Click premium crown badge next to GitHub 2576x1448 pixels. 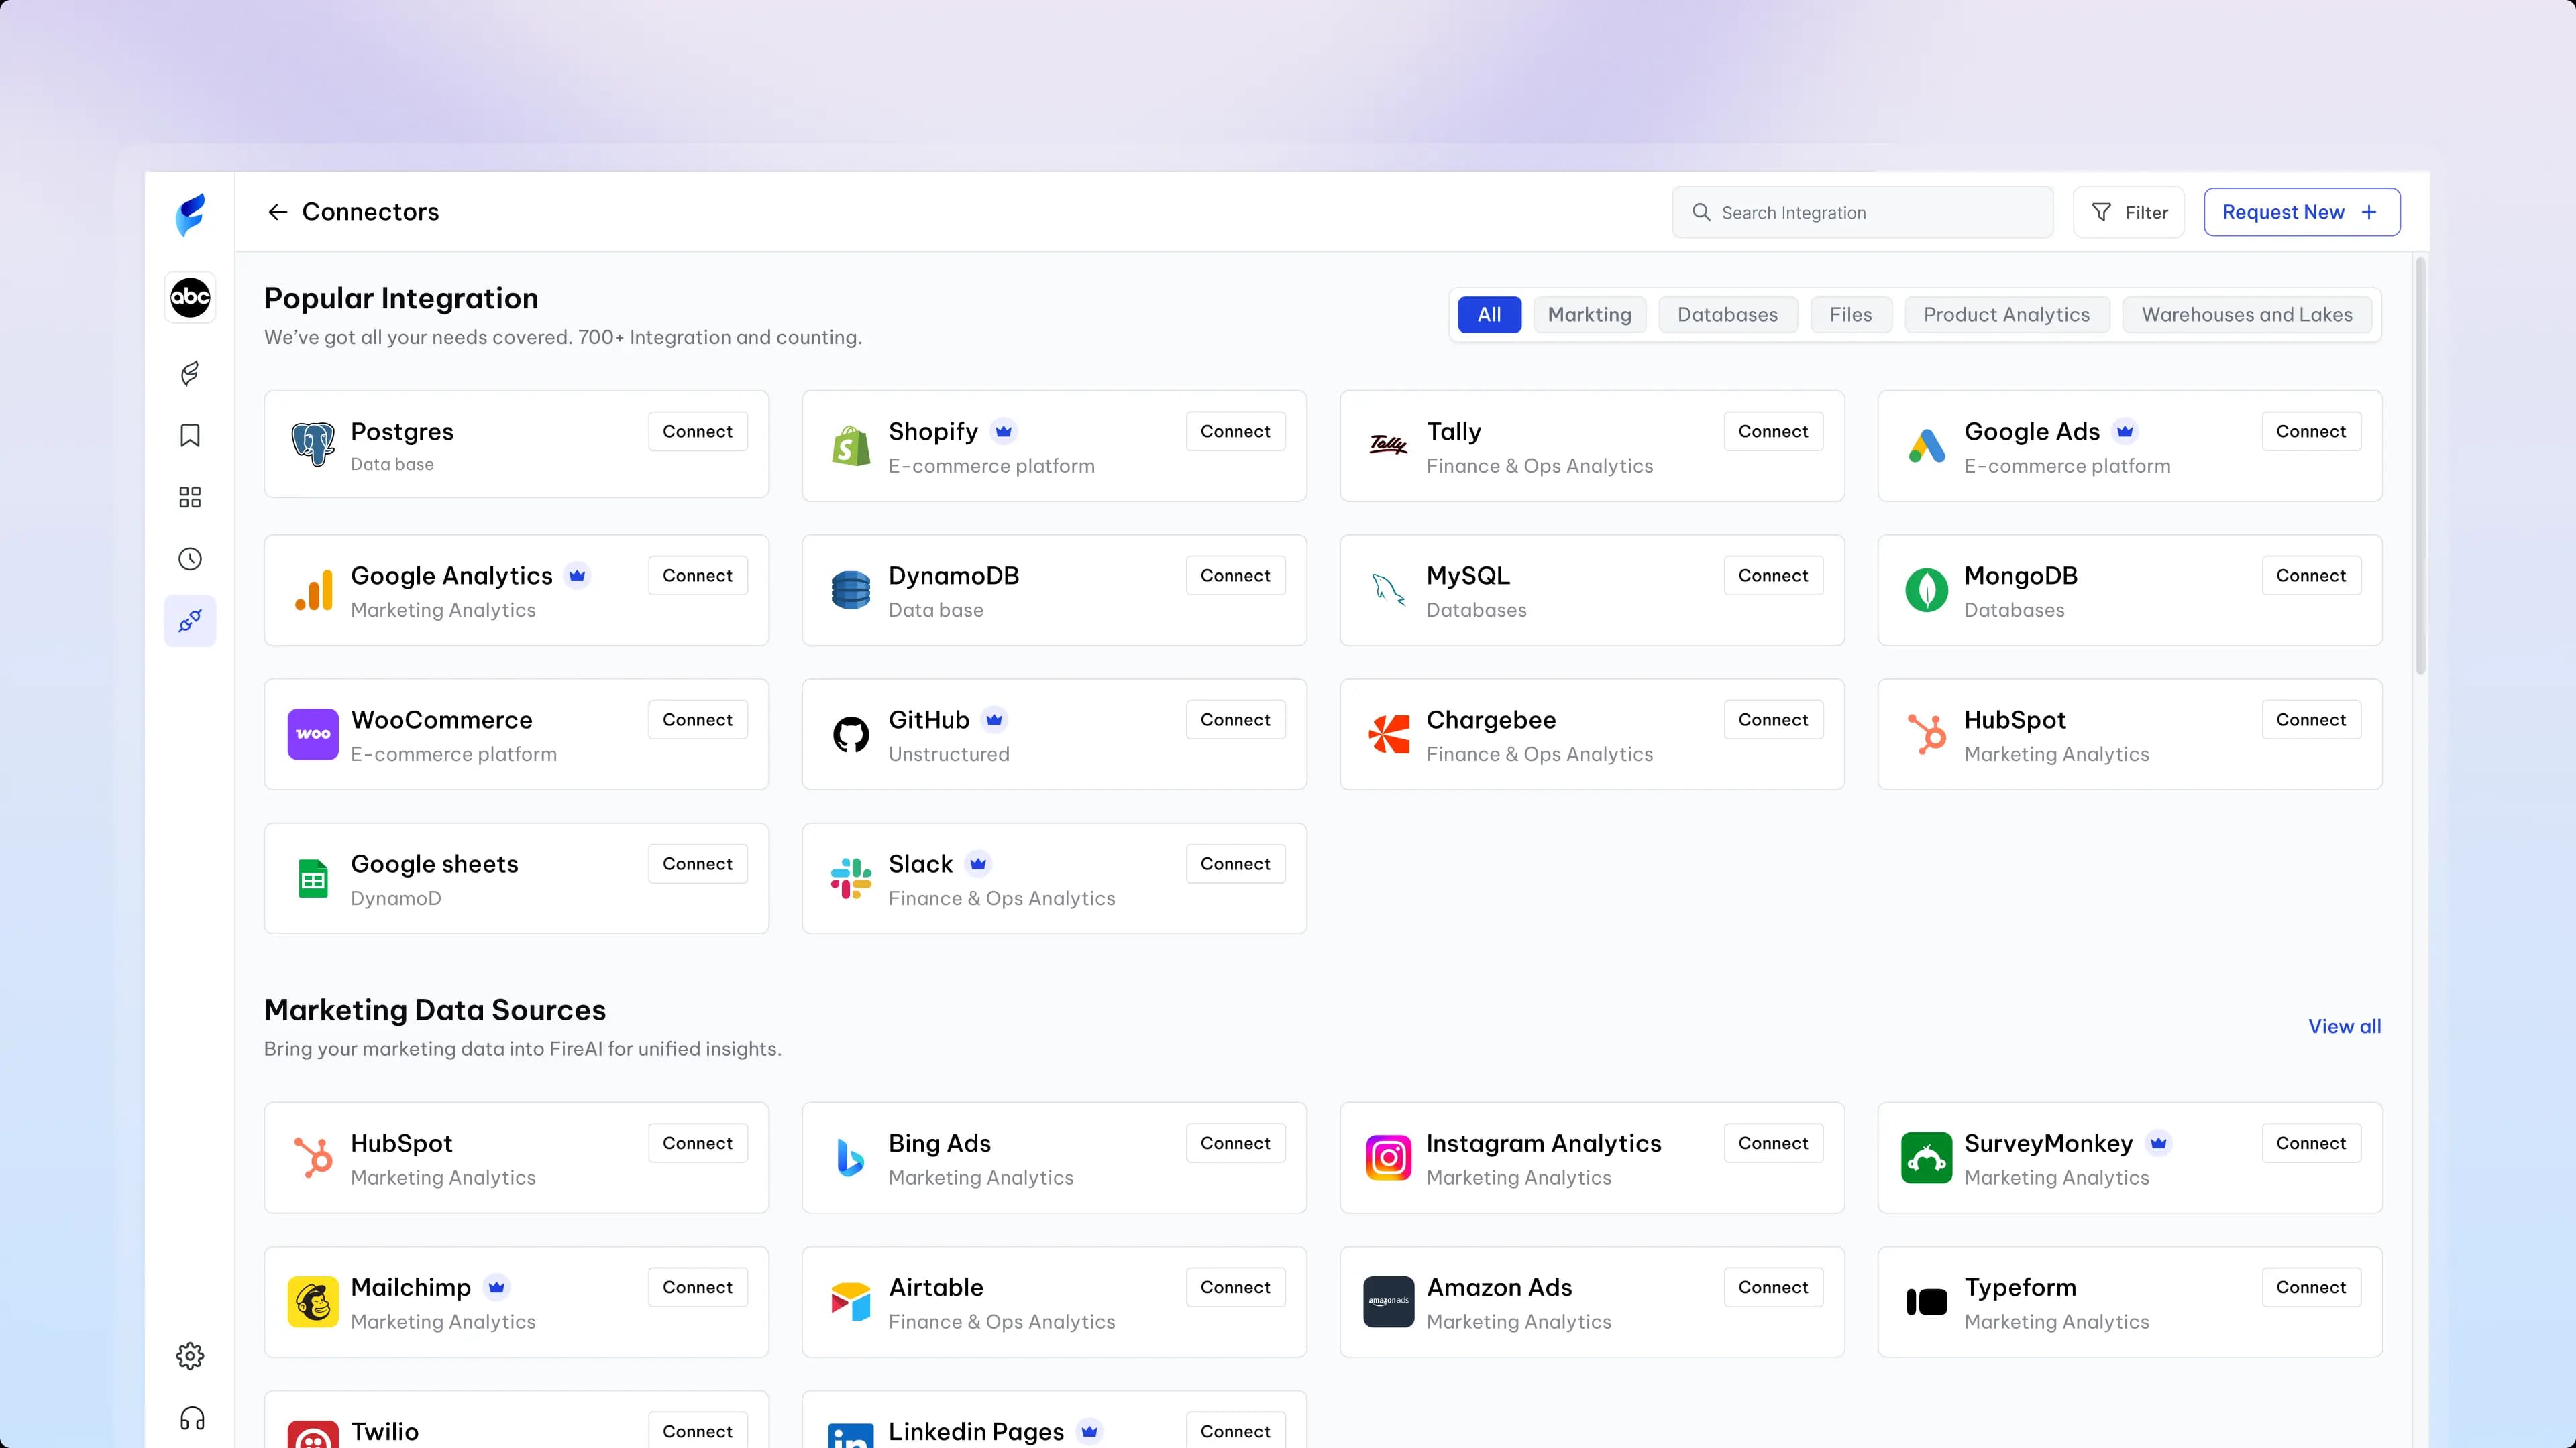coord(994,719)
